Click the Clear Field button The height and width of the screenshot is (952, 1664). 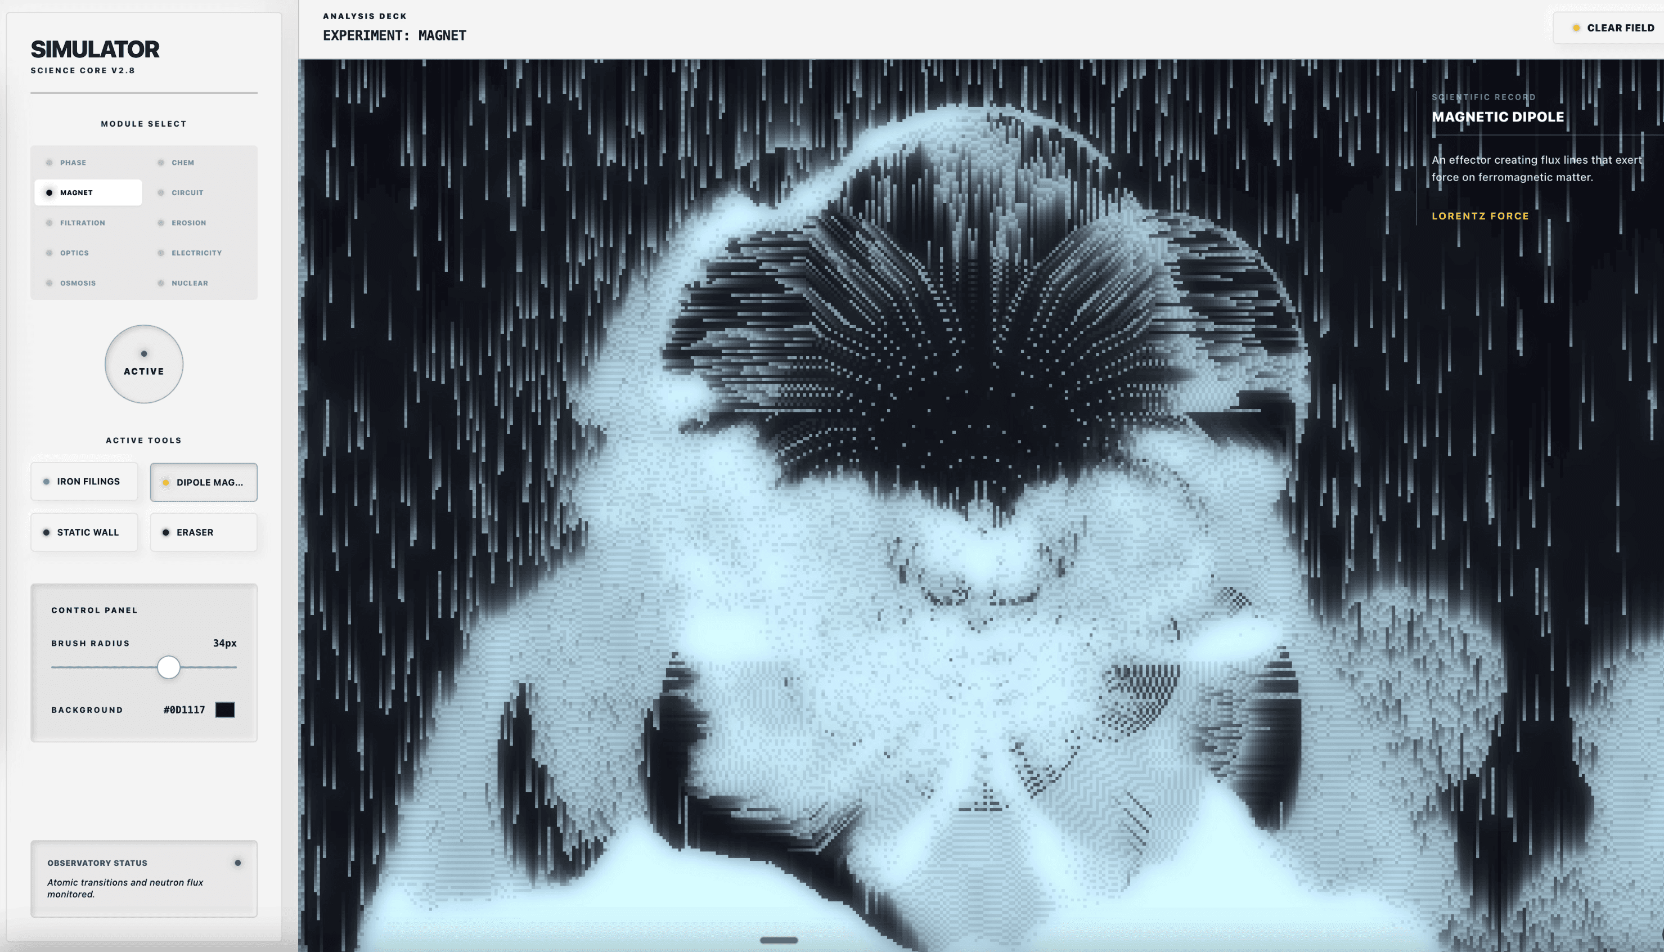tap(1612, 28)
